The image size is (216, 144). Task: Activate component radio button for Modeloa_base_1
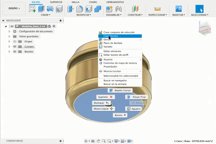54,26
